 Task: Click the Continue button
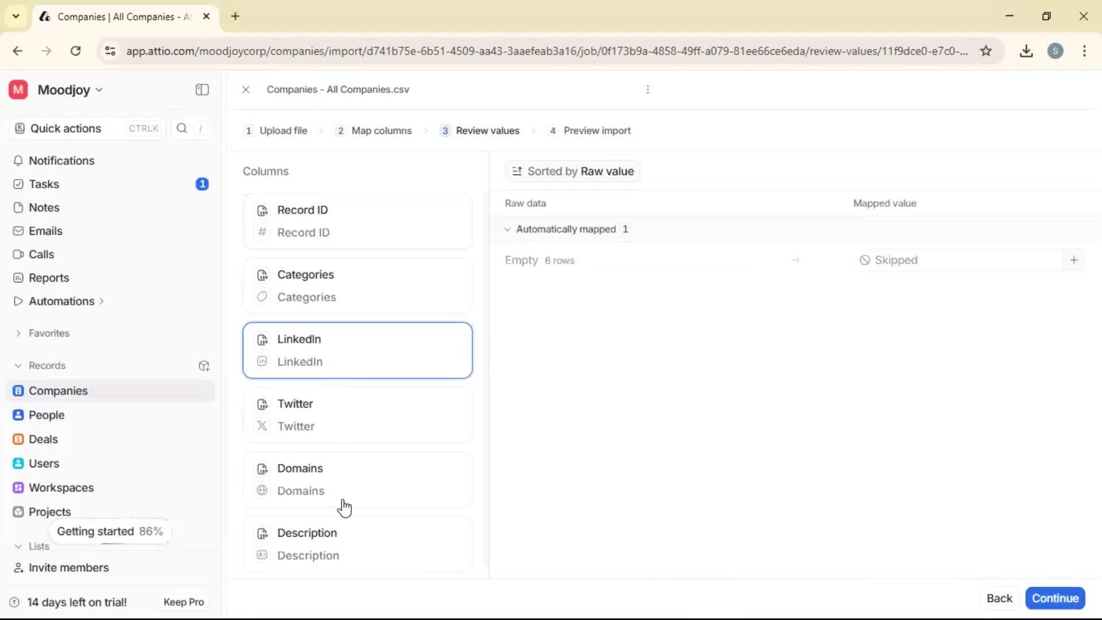point(1055,598)
